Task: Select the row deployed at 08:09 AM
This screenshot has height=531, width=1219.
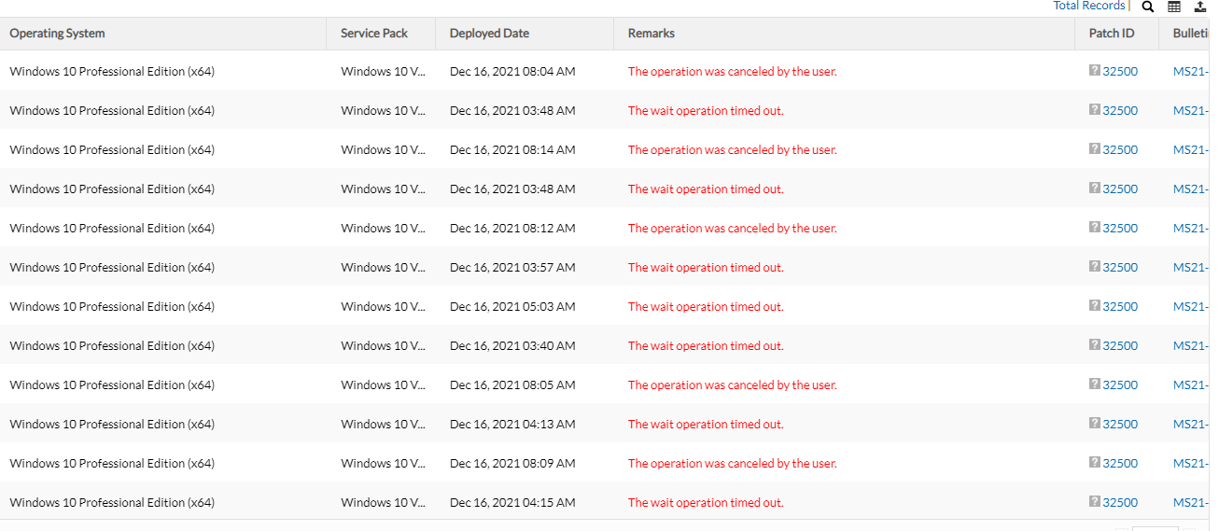Action: [605, 463]
